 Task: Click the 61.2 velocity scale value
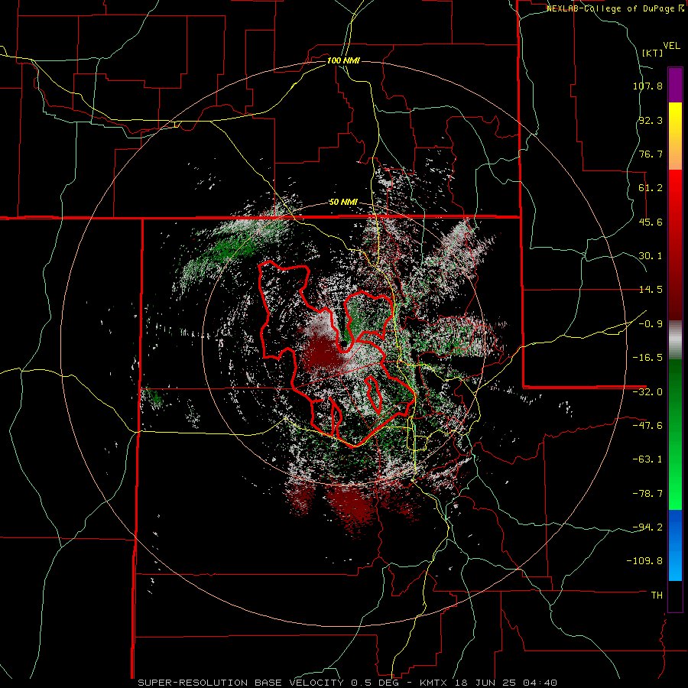point(651,188)
